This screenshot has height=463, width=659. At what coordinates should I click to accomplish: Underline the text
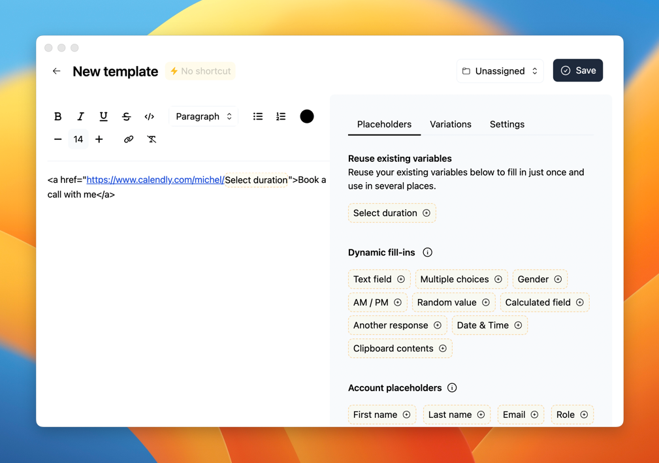tap(103, 116)
